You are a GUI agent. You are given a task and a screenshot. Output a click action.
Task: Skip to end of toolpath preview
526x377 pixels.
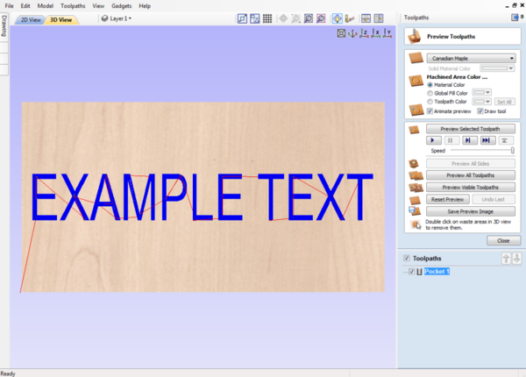point(487,140)
